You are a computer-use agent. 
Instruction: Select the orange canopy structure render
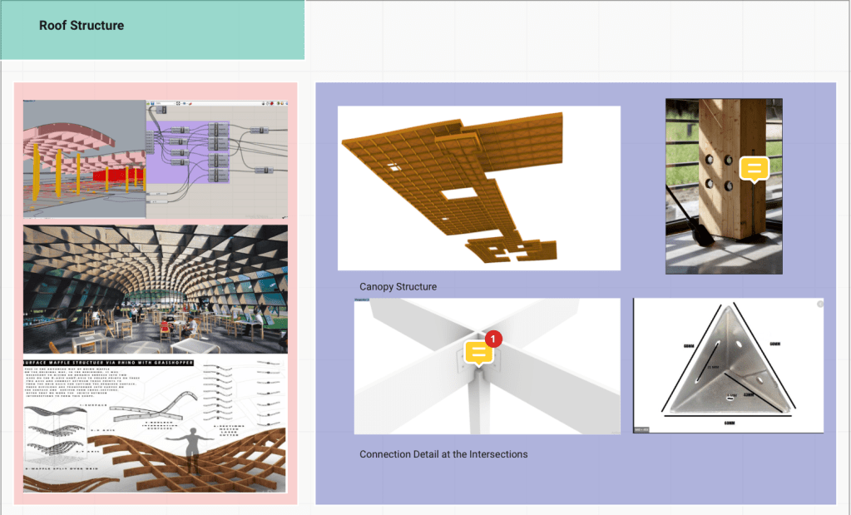(478, 187)
